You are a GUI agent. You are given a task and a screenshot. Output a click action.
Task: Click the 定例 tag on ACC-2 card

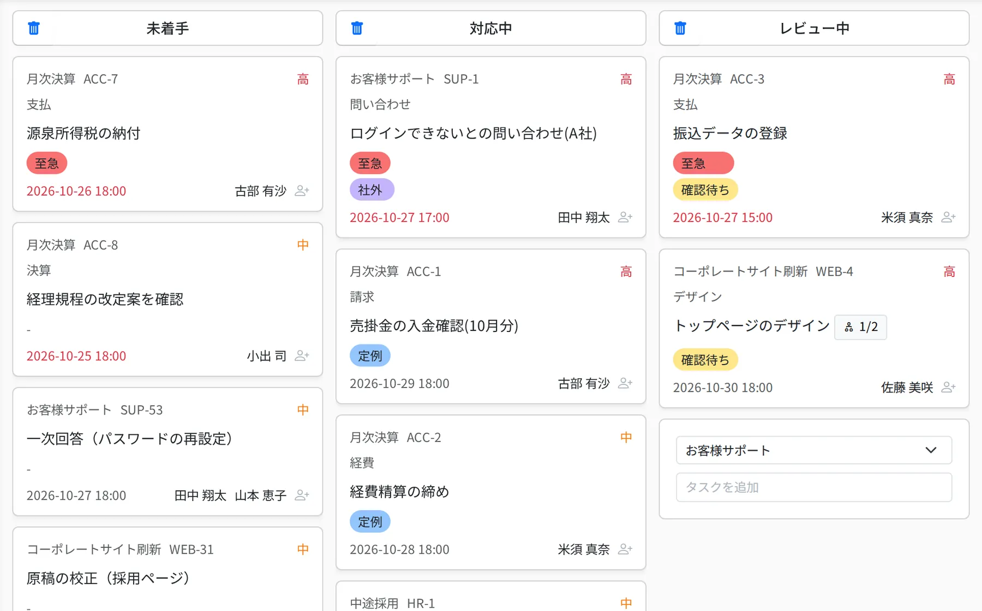tap(370, 522)
